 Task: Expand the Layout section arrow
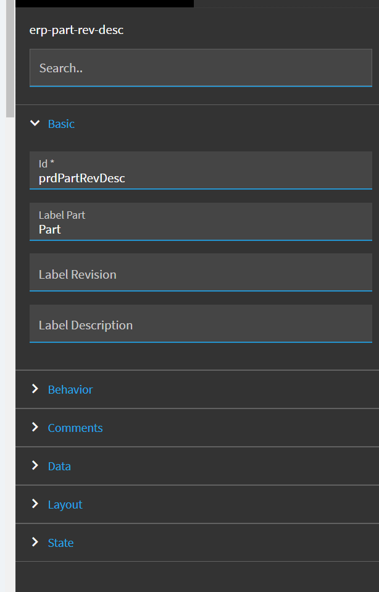coord(35,504)
